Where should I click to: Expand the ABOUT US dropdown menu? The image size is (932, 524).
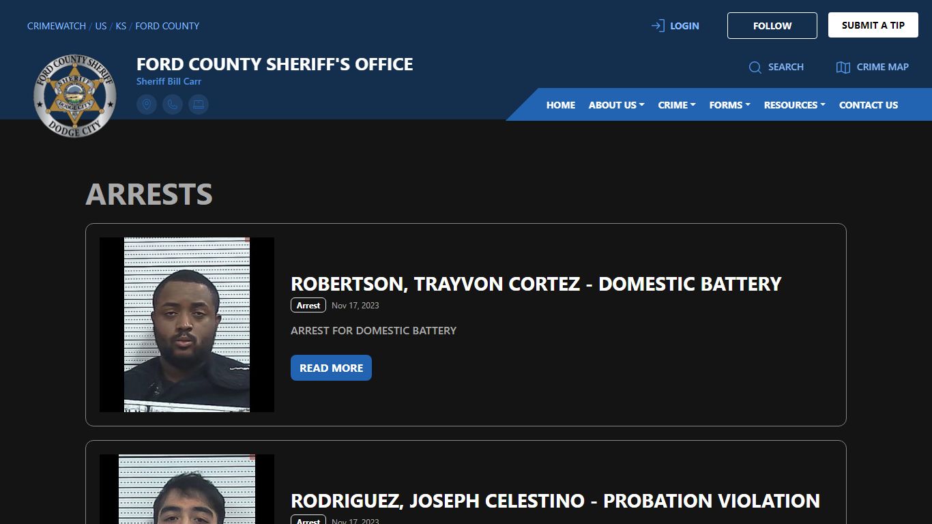pyautogui.click(x=617, y=105)
